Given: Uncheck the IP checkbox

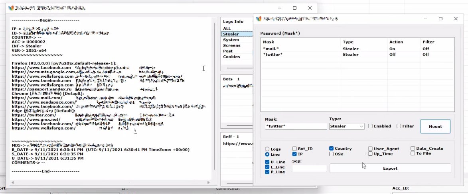Looking at the screenshot, I should (294, 154).
